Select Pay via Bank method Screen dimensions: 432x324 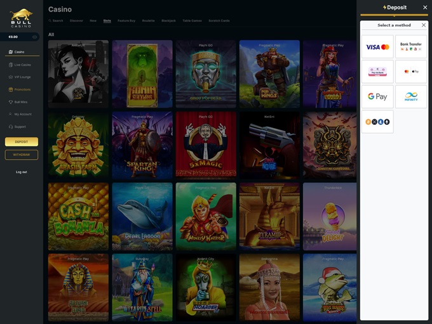[x=377, y=72]
